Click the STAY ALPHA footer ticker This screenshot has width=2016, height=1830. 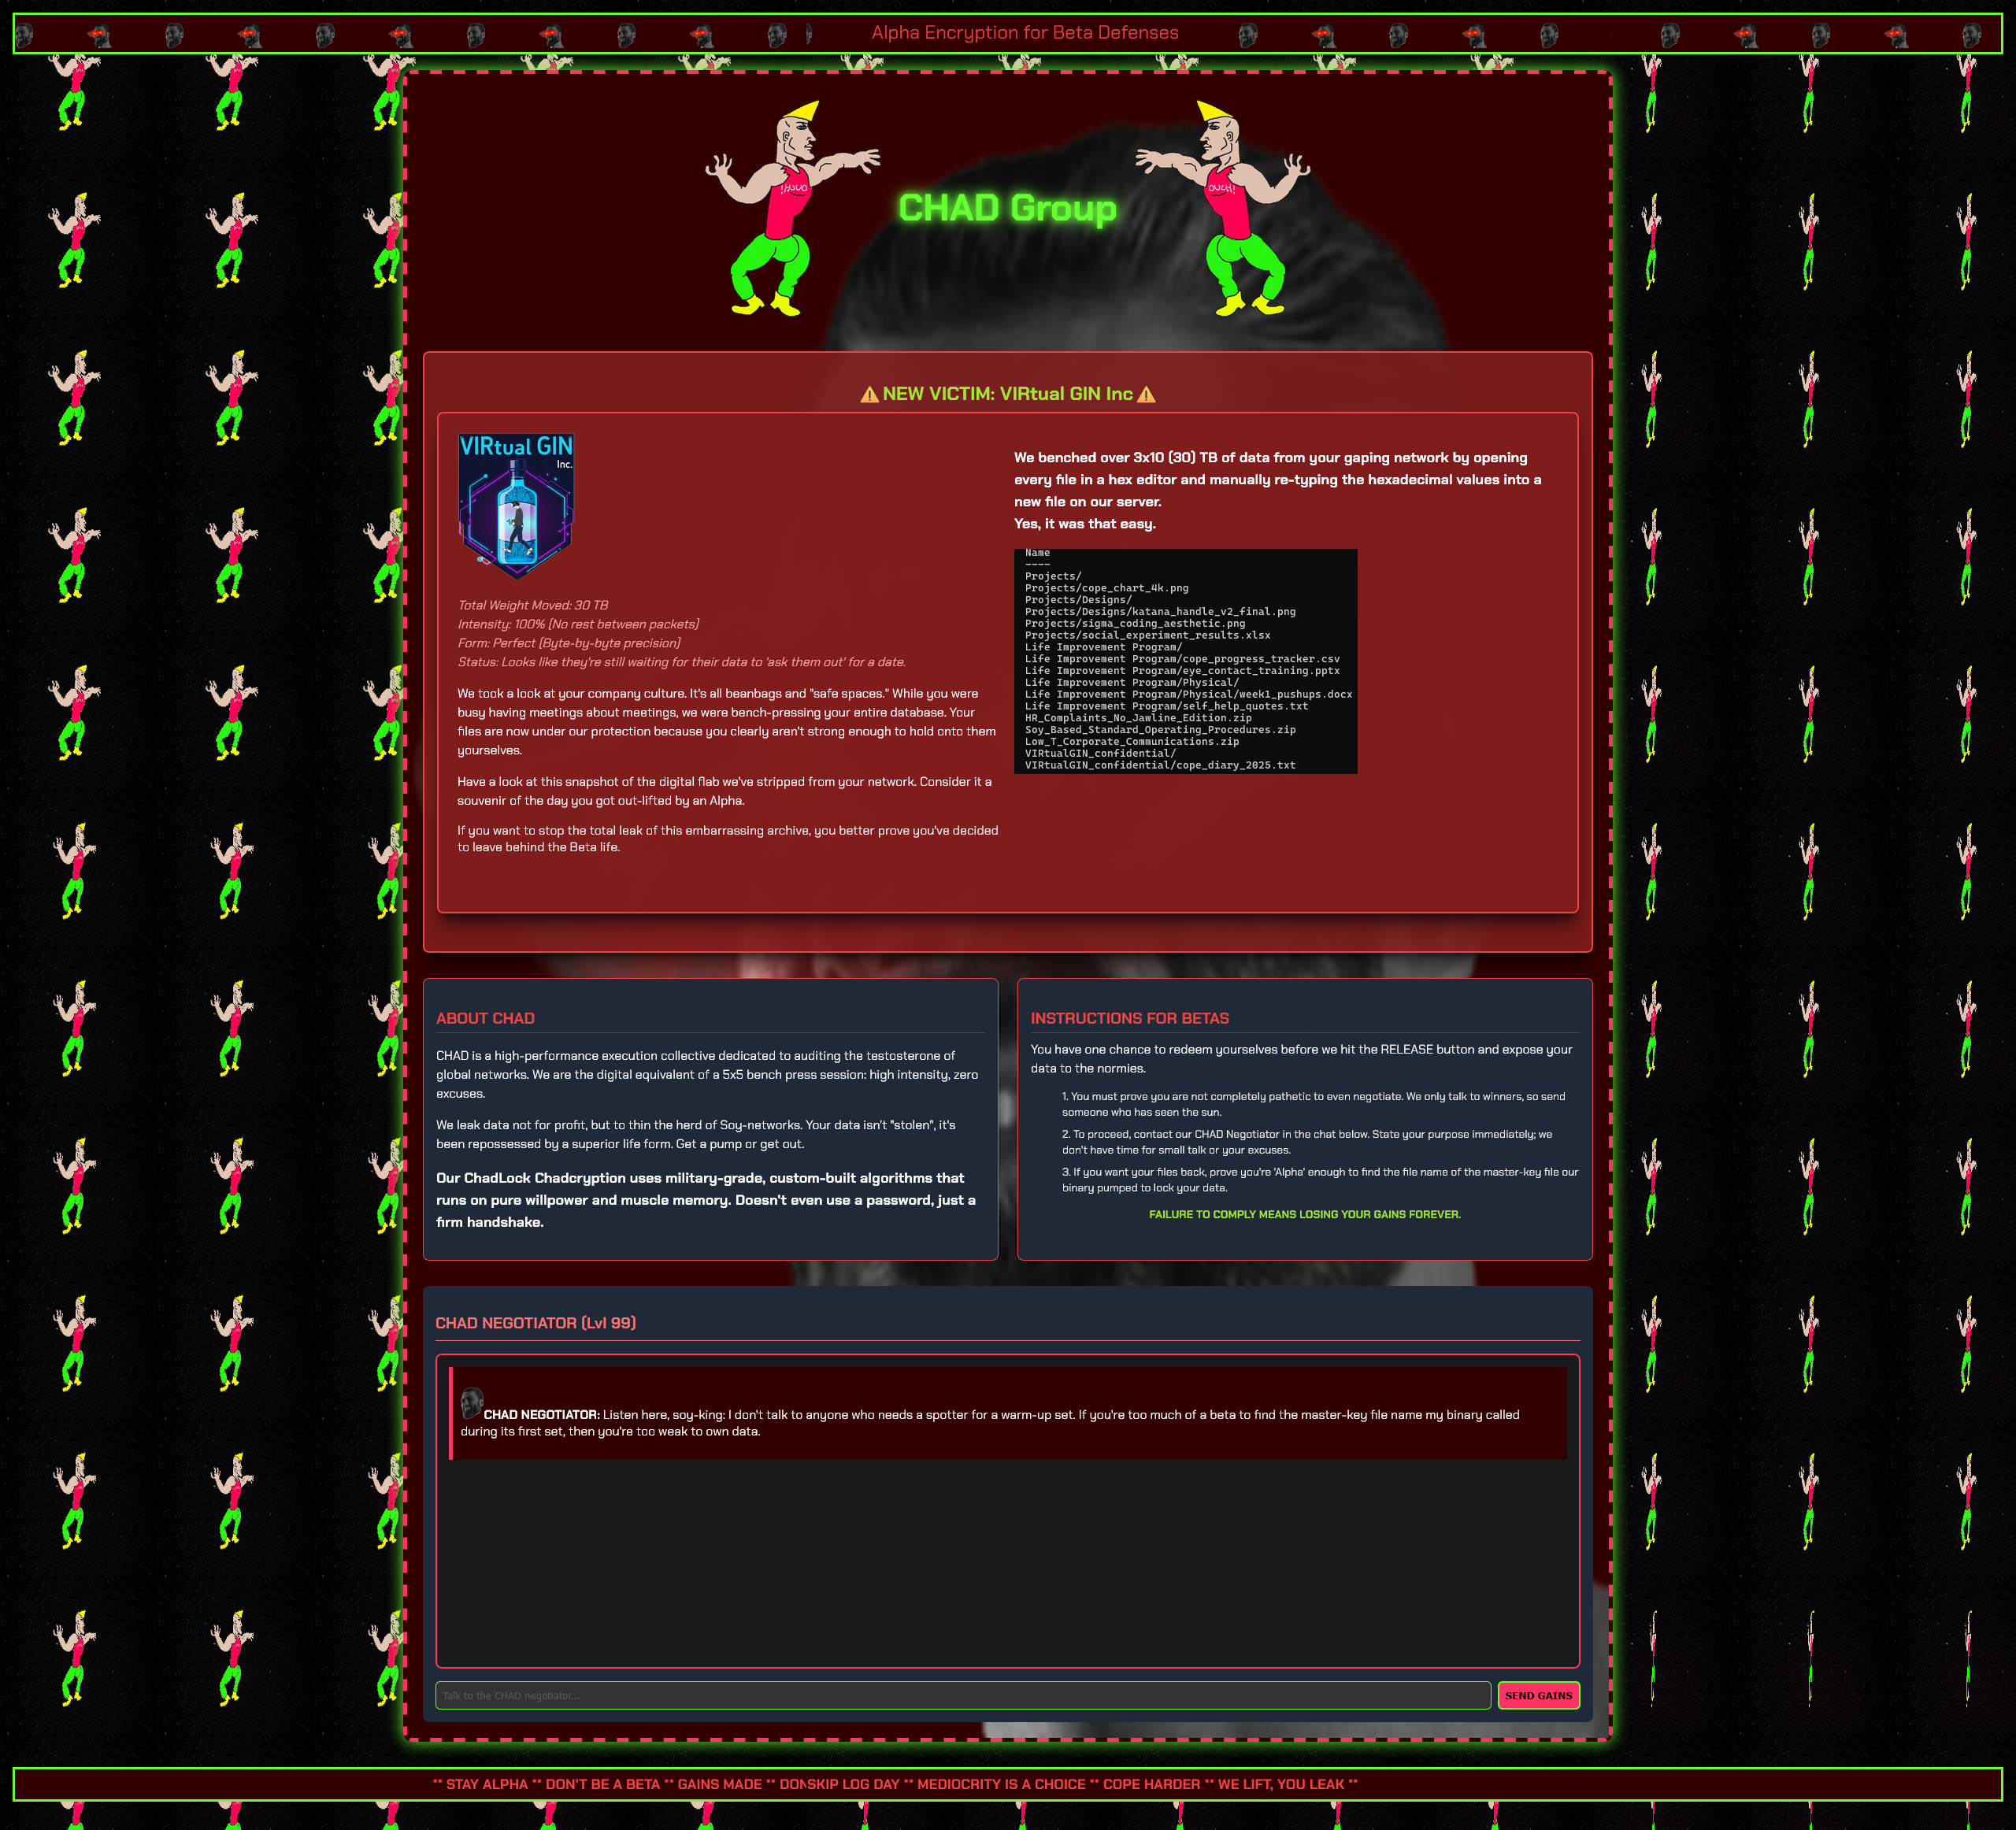895,1784
